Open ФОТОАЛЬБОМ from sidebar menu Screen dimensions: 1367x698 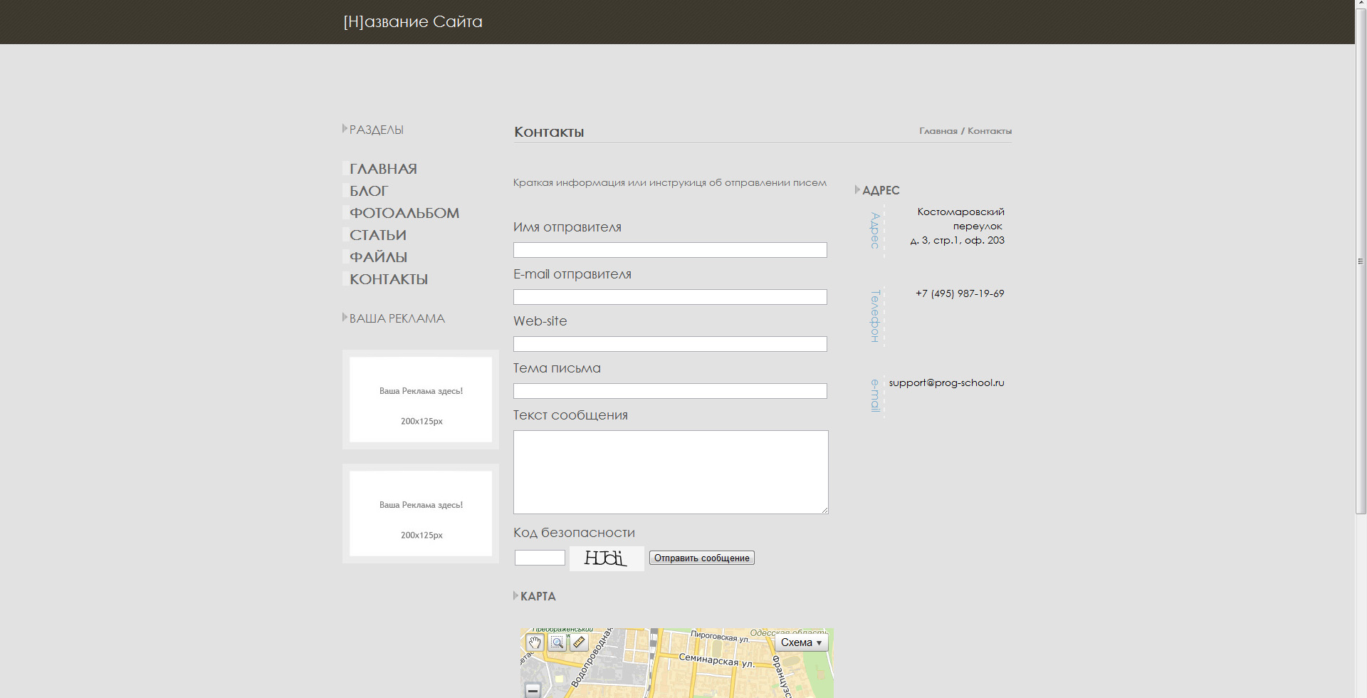(x=404, y=213)
